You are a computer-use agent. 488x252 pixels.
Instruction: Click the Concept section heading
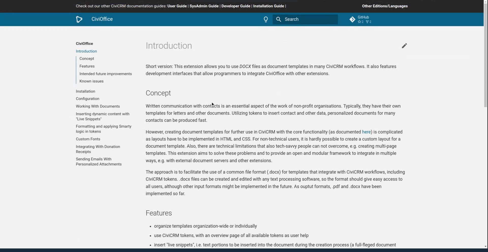[x=158, y=93]
